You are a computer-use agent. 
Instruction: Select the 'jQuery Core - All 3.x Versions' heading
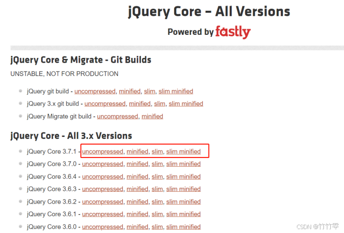(x=71, y=136)
